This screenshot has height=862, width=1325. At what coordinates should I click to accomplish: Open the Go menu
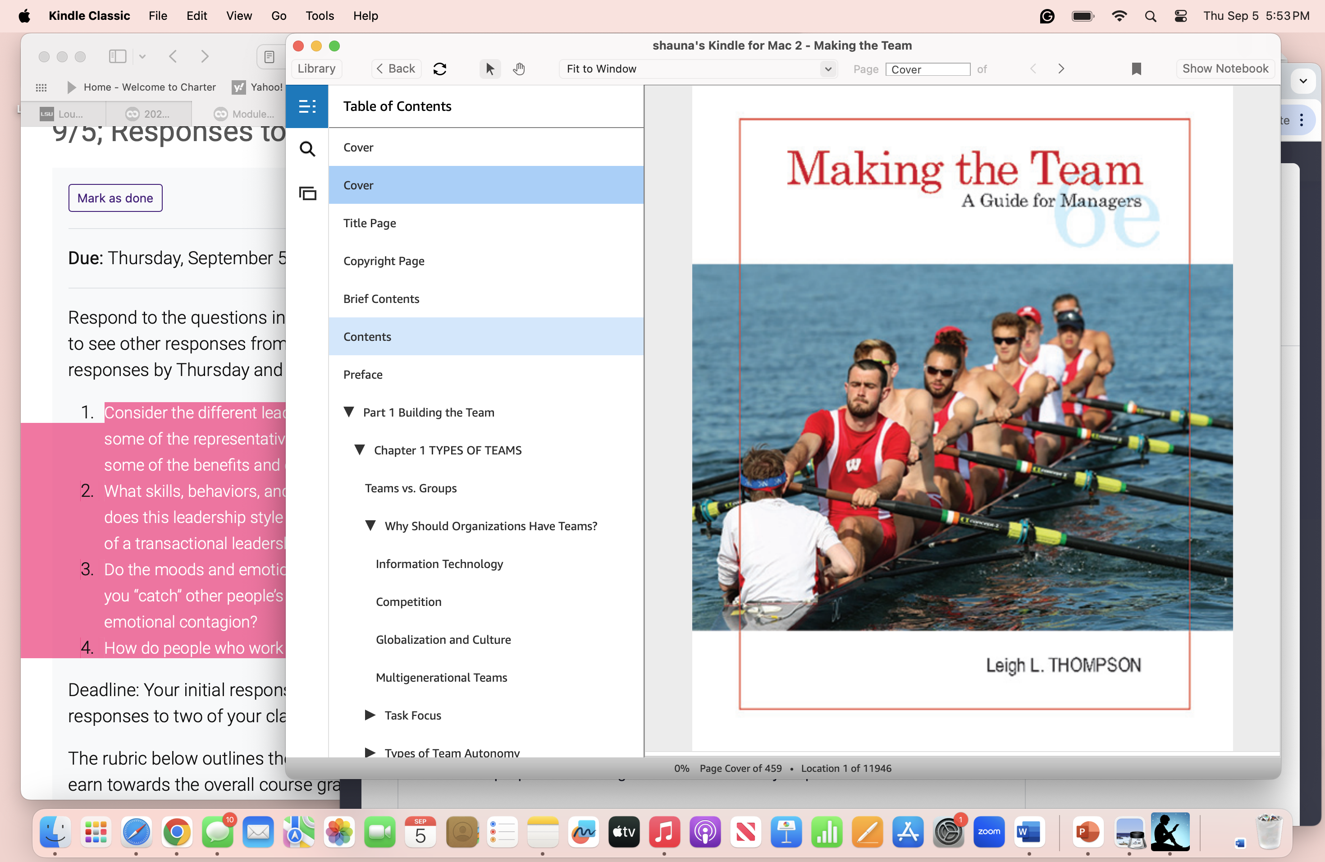279,16
